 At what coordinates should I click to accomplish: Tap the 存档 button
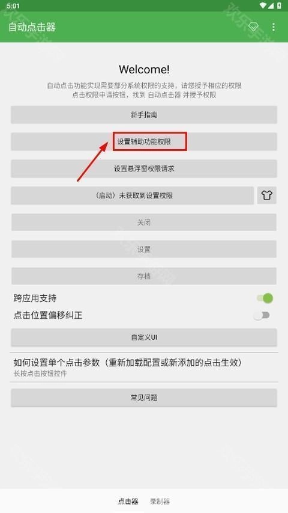144,276
